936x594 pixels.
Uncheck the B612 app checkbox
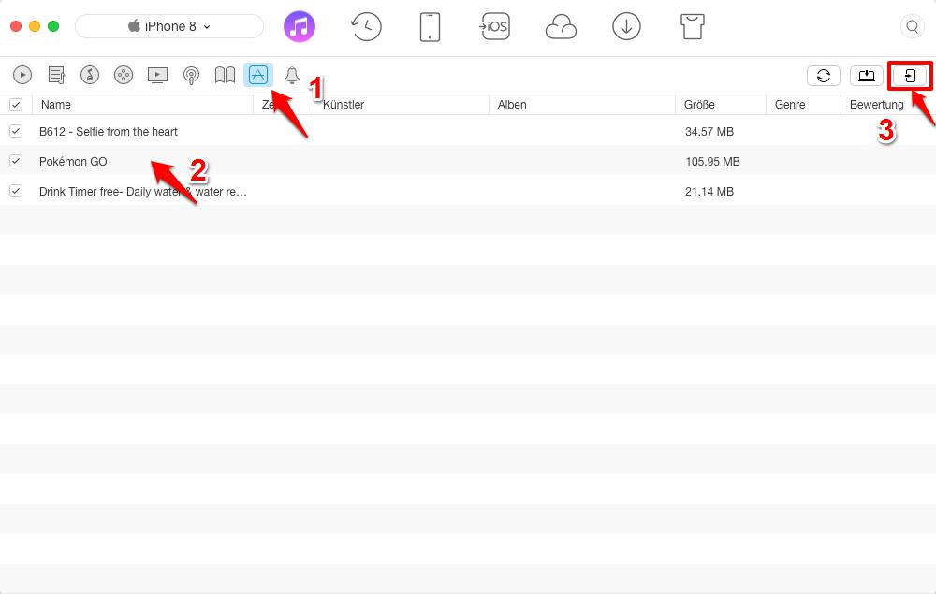[16, 131]
